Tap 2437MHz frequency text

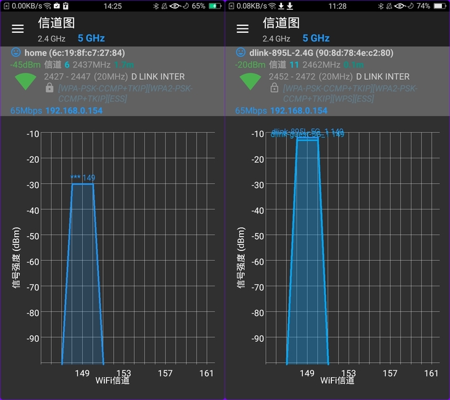tap(91, 65)
